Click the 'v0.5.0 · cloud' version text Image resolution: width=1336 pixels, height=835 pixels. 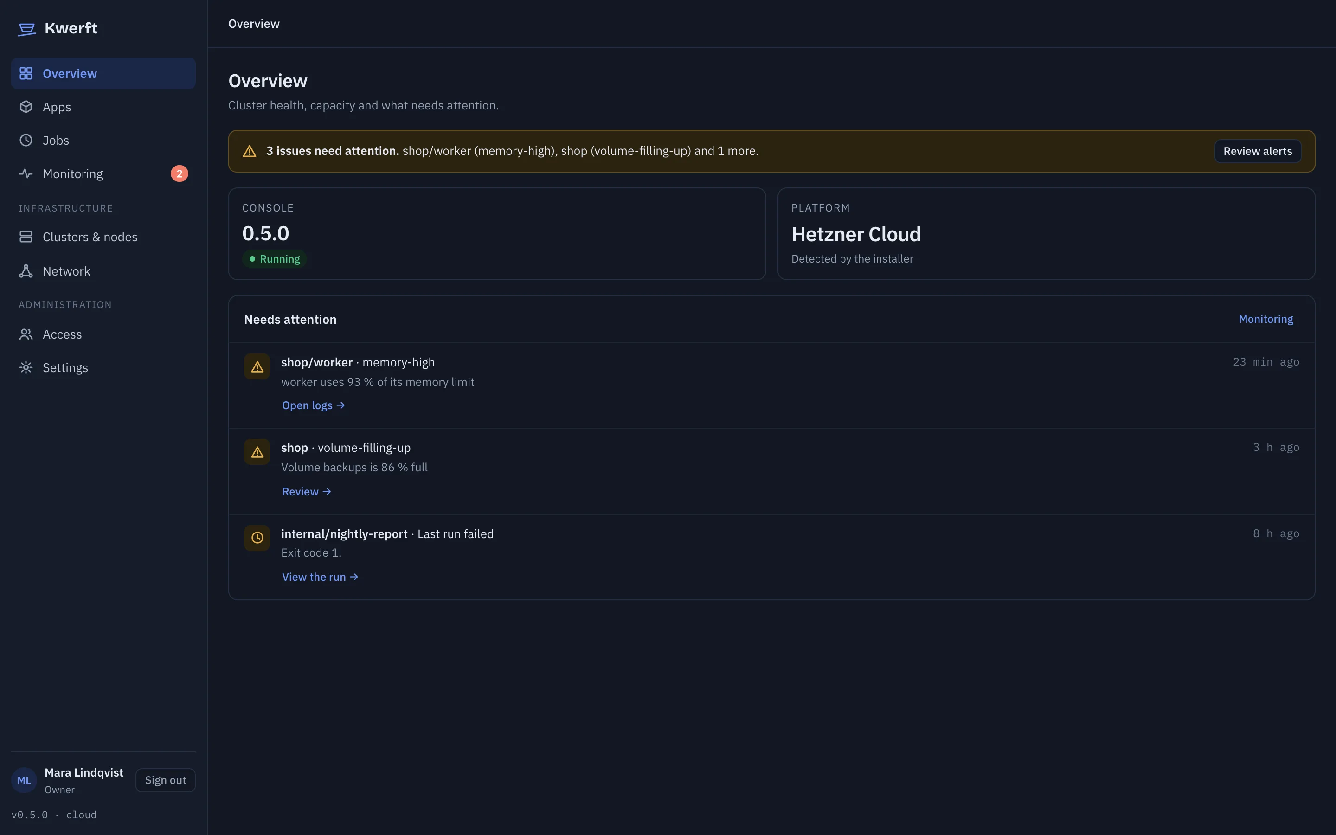click(x=54, y=815)
